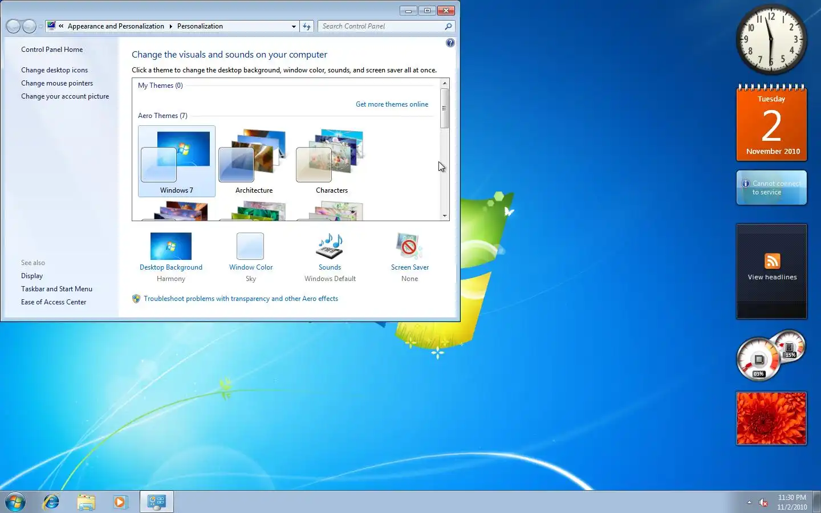Click the Slide Show gadget flower picture
The width and height of the screenshot is (821, 513).
[x=771, y=418]
